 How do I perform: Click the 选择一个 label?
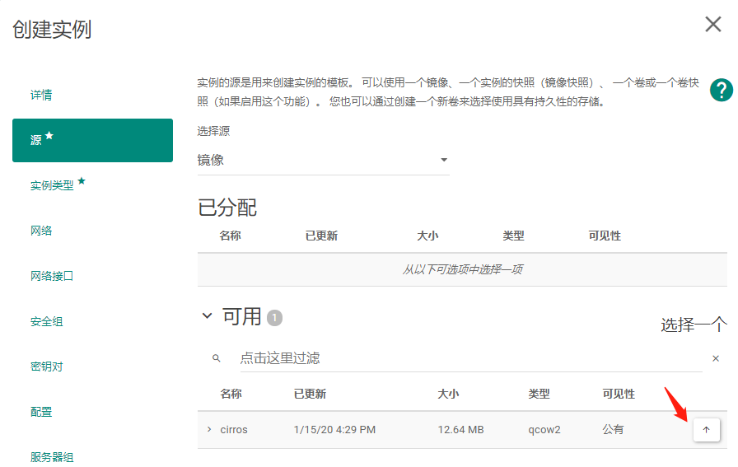coord(694,325)
